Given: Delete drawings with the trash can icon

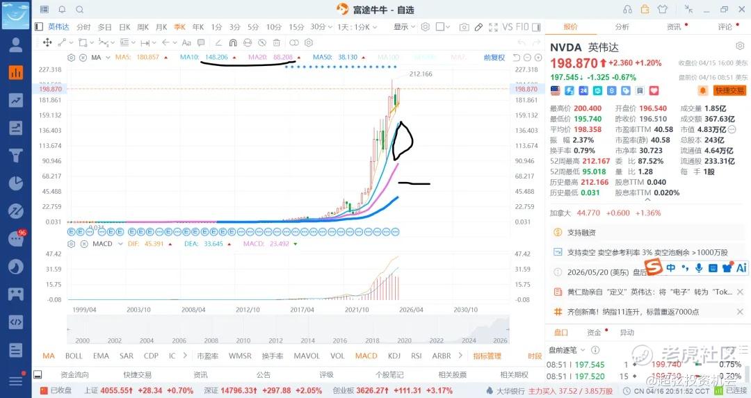Looking at the screenshot, I should pos(276,42).
